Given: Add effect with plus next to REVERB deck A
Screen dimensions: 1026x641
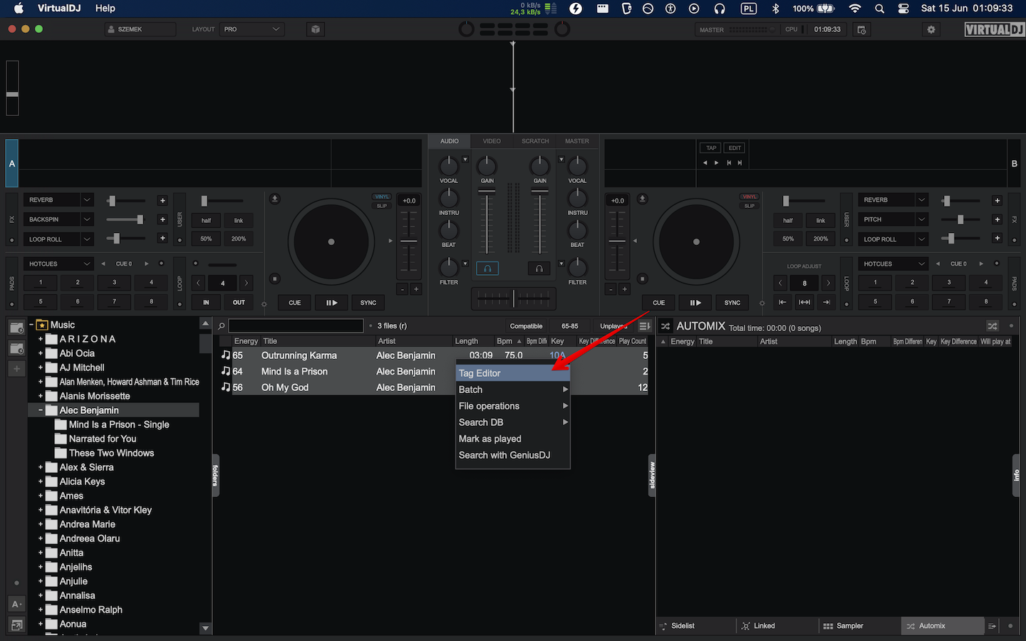Looking at the screenshot, I should tap(162, 201).
